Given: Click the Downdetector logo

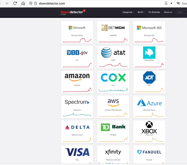Looking at the screenshot, I should coord(73,12).
